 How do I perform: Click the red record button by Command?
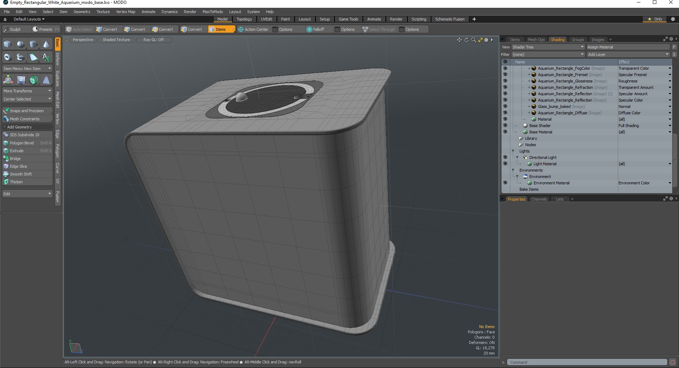[673, 362]
